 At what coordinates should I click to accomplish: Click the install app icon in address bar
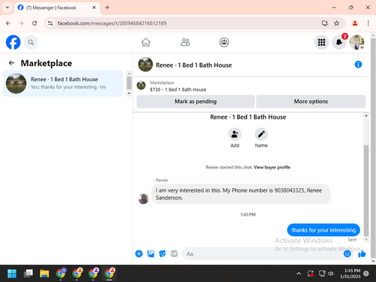click(x=325, y=23)
